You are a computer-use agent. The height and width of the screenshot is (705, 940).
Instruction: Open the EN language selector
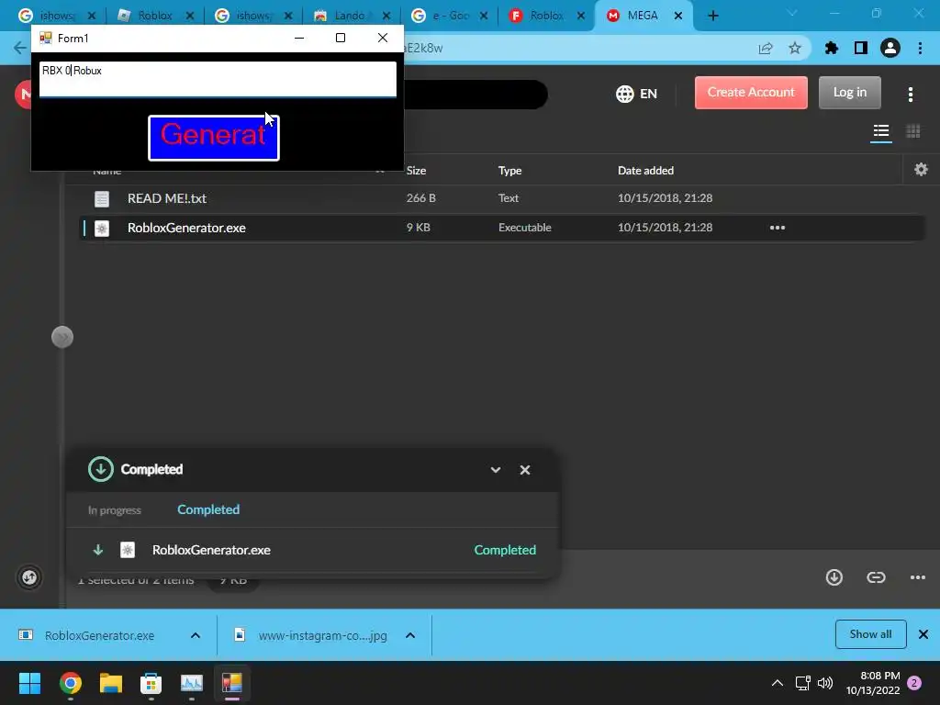(x=636, y=94)
